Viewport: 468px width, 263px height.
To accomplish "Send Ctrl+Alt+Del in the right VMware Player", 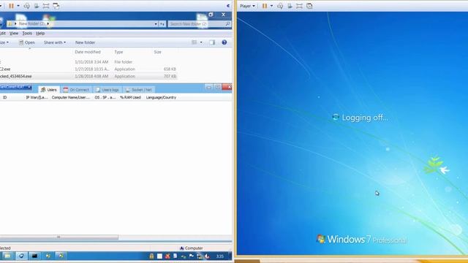I will [x=280, y=6].
